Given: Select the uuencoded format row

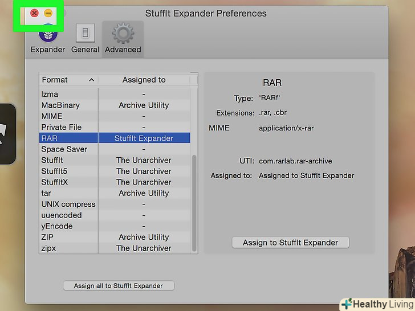Looking at the screenshot, I should click(115, 215).
